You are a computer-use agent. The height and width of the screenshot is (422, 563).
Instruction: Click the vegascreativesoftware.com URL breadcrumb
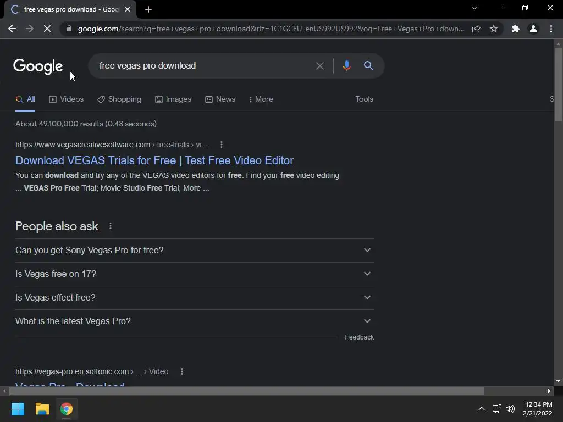[112, 145]
